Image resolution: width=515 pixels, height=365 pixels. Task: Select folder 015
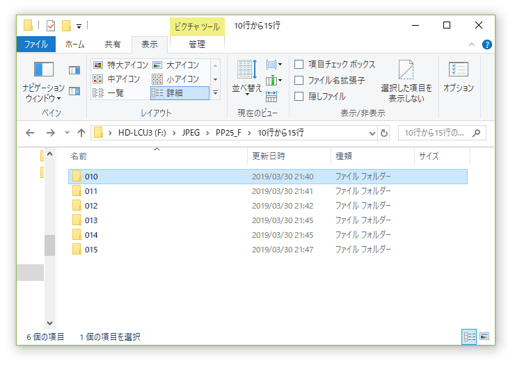268,250
